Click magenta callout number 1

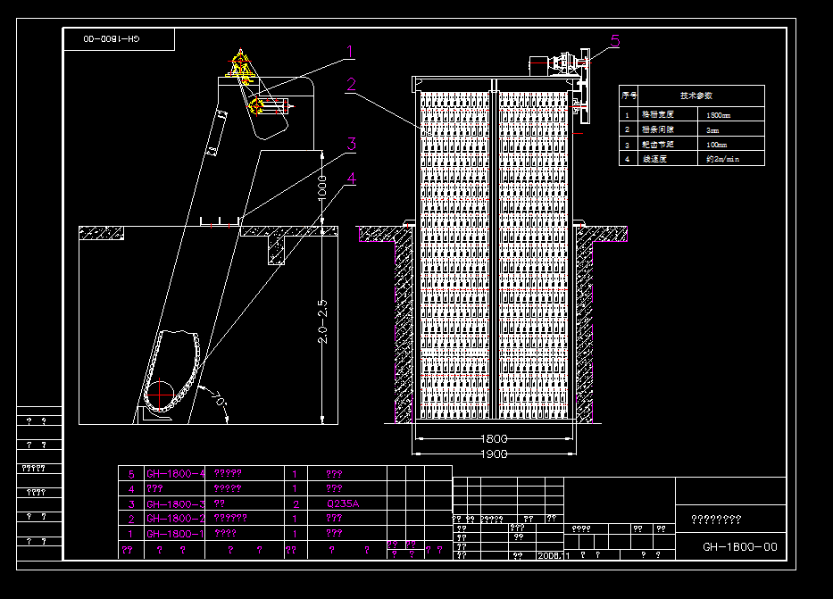350,52
